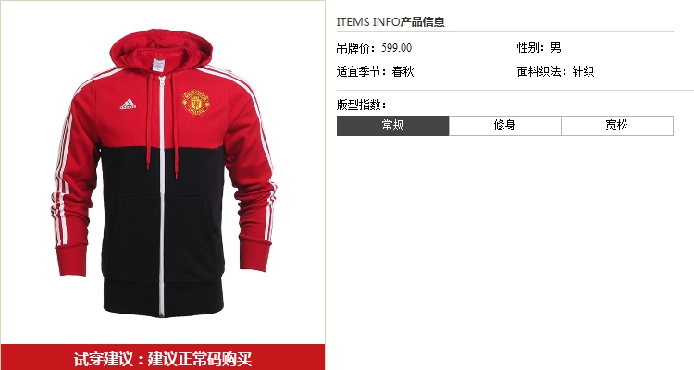Click the adidas logo on jacket
Viewport: 694px width, 370px height.
point(128,104)
